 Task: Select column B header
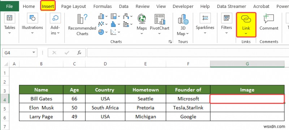41,64
